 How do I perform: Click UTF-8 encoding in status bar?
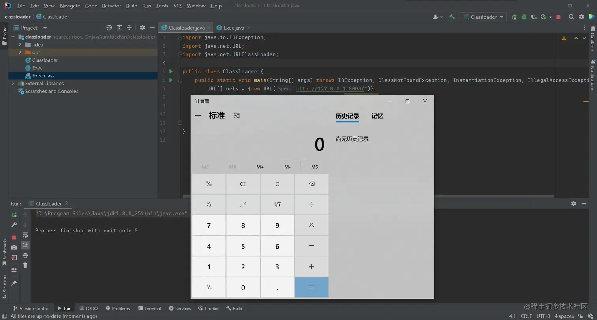point(543,316)
